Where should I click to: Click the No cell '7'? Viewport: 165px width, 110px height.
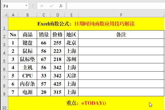click(x=13, y=92)
